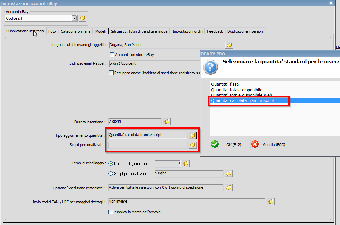Image resolution: width=340 pixels, height=225 pixels.
Task: Open the Categoria primaria tab
Action: click(x=75, y=31)
